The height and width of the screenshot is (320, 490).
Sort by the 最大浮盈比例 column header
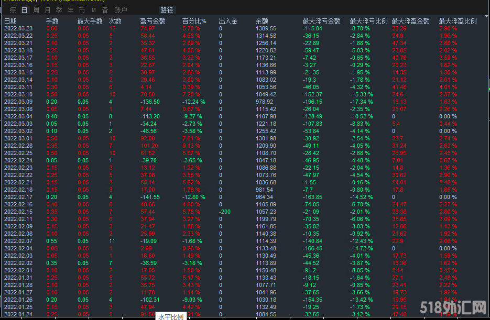coord(458,21)
